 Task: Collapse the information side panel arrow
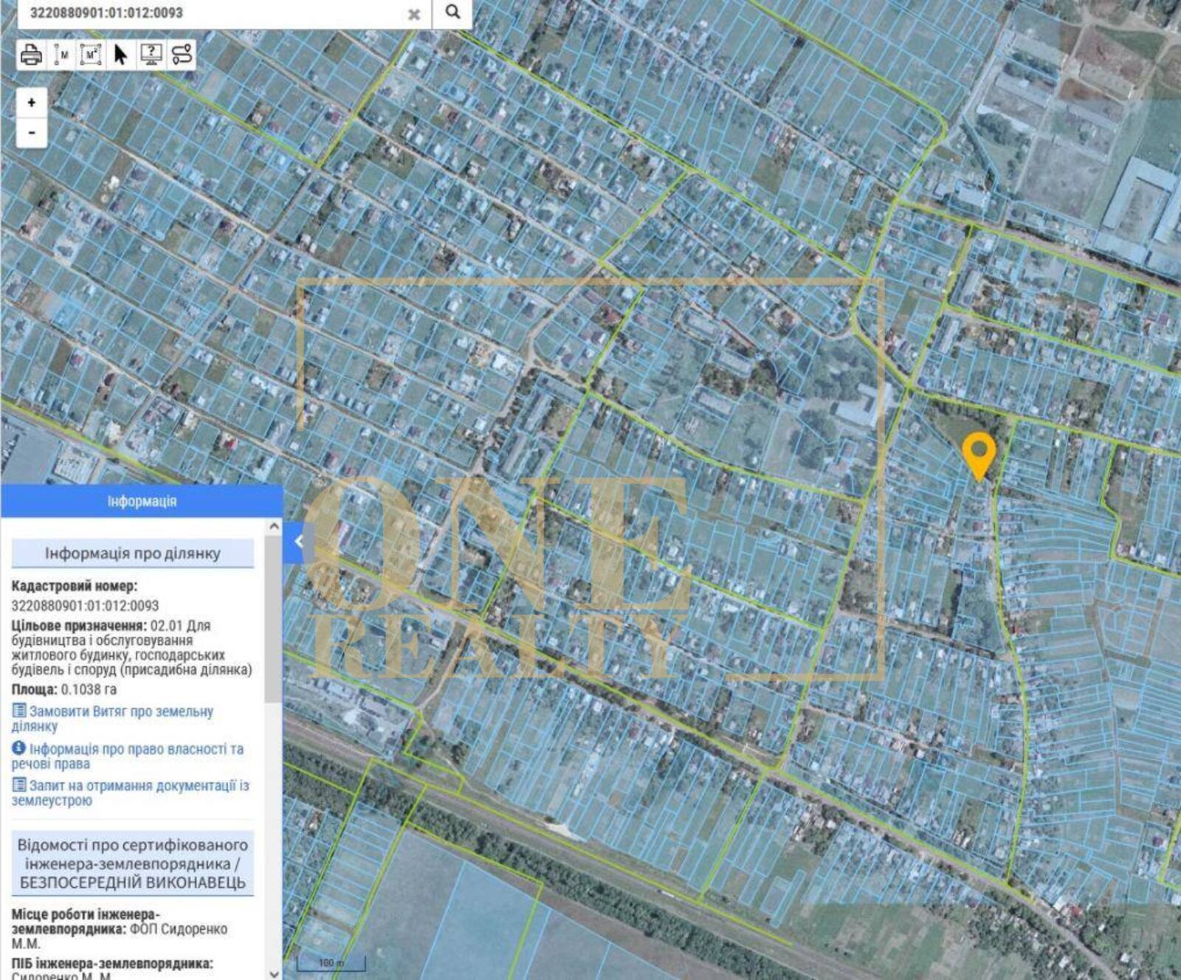(x=297, y=541)
